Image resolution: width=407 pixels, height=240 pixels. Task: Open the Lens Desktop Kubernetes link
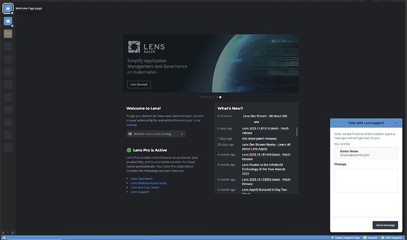(149, 183)
